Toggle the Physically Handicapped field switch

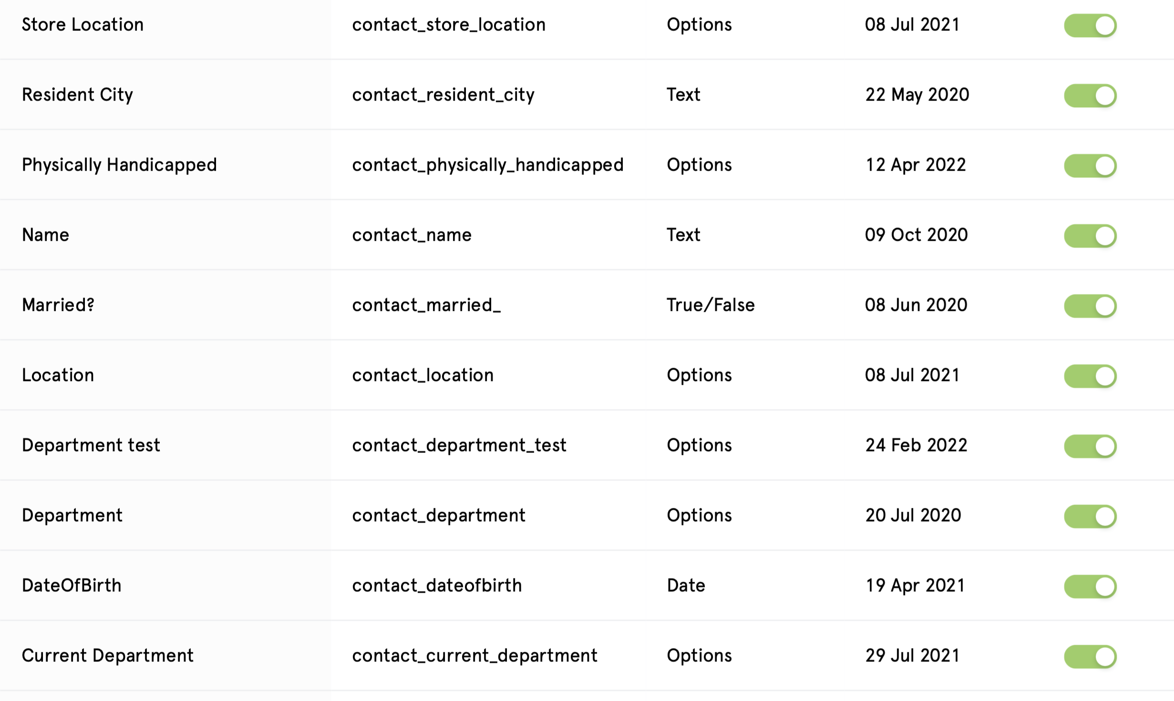[1090, 165]
